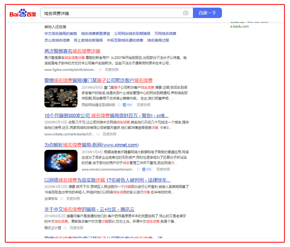
Task: Click the date 2018年8月2日
Action: (x=55, y=216)
